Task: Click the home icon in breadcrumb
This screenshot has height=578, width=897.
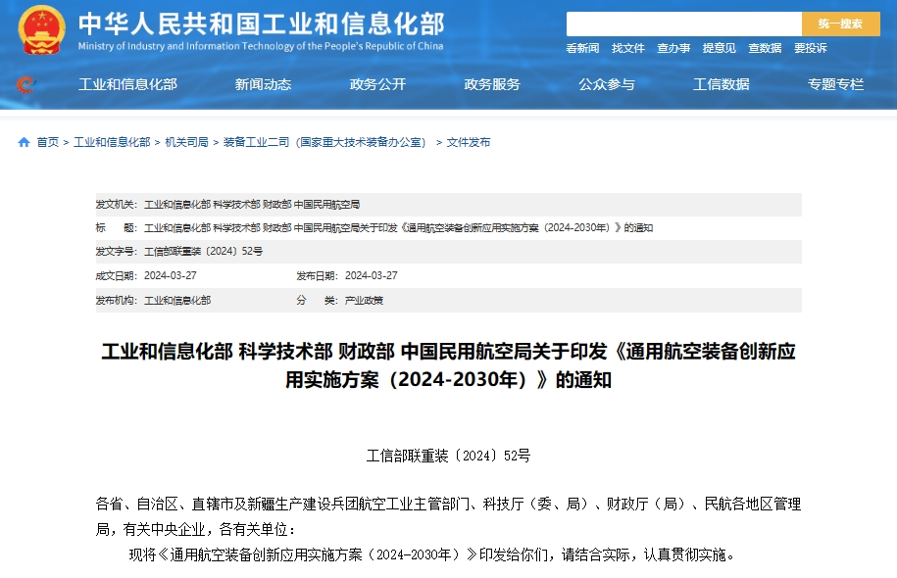Action: [x=25, y=142]
